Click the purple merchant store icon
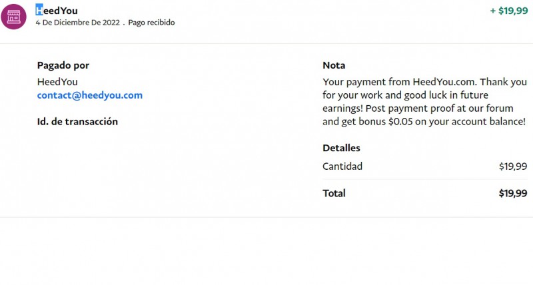 pos(13,16)
